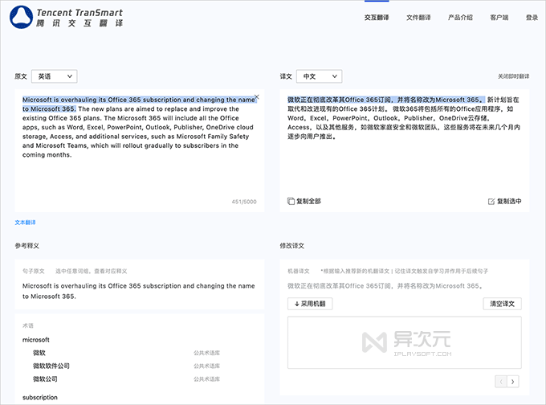Viewport: 546px width, 405px height.
Task: Go to previous suggestion with left arrow
Action: (501, 382)
